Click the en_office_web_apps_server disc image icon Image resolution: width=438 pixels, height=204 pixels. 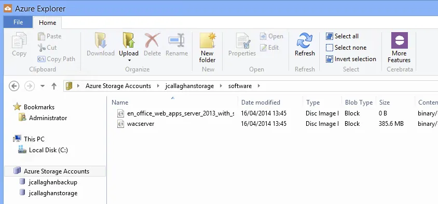tap(121, 113)
